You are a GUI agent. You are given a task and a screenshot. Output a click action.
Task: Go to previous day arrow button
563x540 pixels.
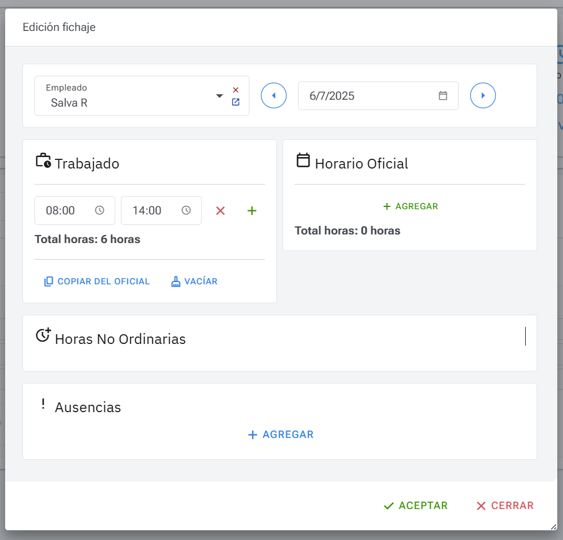click(273, 96)
